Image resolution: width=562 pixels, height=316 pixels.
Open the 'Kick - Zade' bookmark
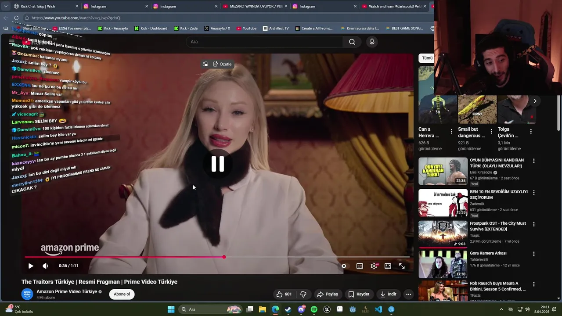click(x=185, y=29)
